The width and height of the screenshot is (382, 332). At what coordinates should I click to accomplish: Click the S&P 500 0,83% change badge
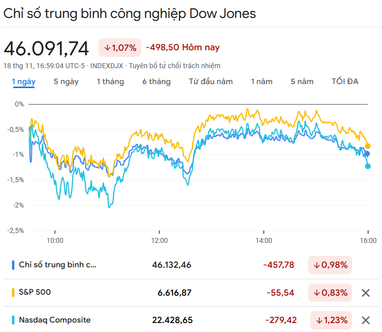[x=330, y=293]
